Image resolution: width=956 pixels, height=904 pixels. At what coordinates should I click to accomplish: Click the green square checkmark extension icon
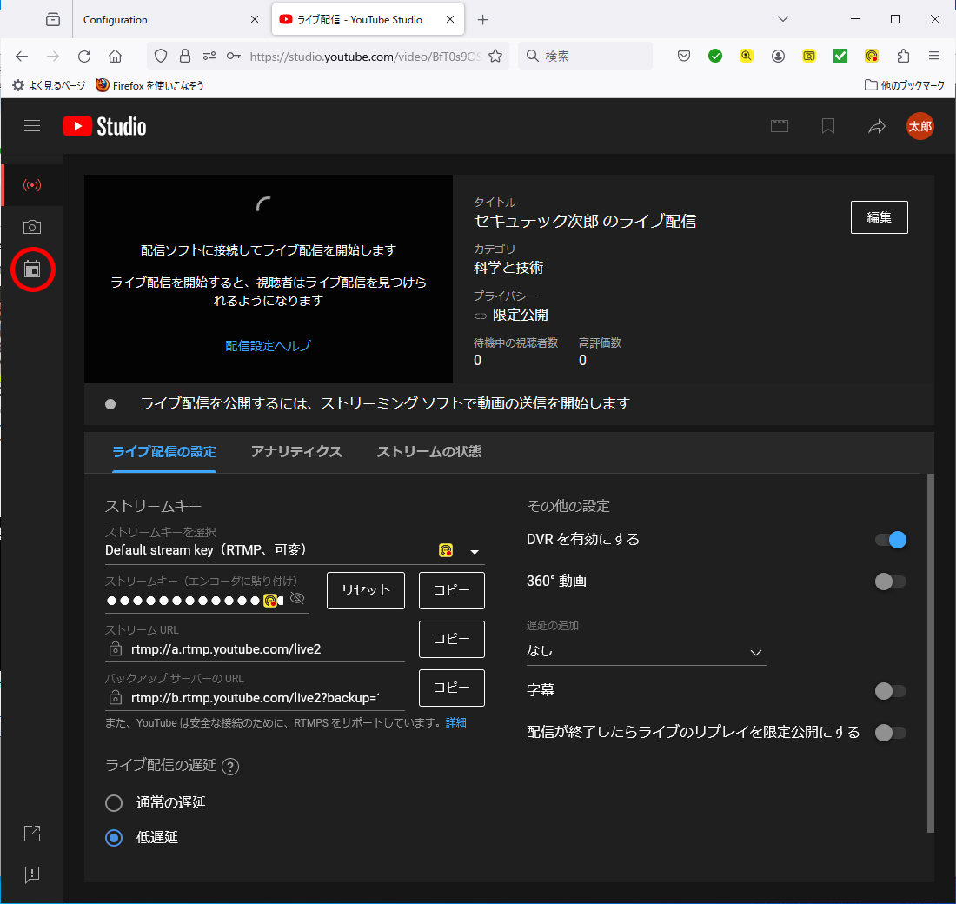840,56
